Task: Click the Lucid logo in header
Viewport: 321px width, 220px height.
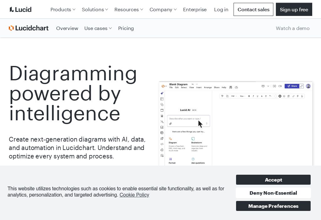Action: [21, 9]
